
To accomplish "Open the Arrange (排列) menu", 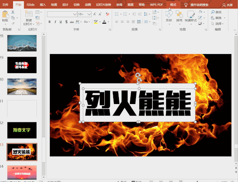I will pyautogui.click(x=179, y=17).
